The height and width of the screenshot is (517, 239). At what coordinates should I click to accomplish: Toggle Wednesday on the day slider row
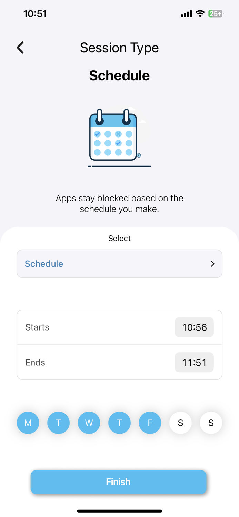89,423
